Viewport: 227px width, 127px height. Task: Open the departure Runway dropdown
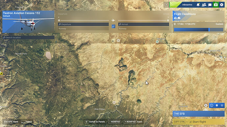pyautogui.click(x=83, y=29)
